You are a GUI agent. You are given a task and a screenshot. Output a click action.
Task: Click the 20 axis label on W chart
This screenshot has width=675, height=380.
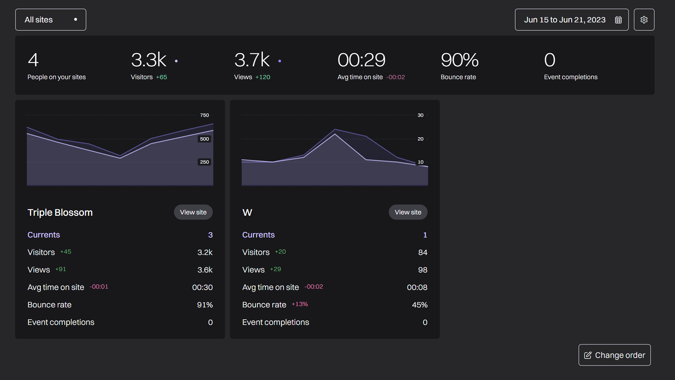pos(421,139)
